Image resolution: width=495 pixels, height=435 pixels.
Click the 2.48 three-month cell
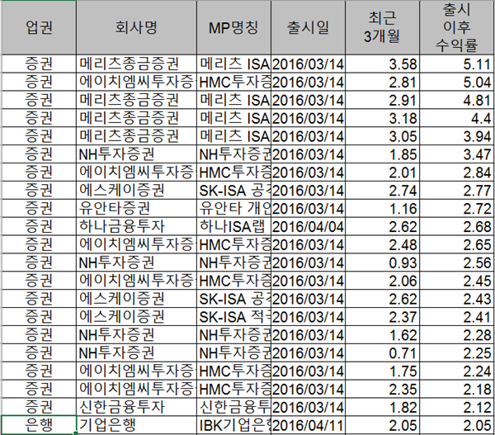pyautogui.click(x=382, y=244)
